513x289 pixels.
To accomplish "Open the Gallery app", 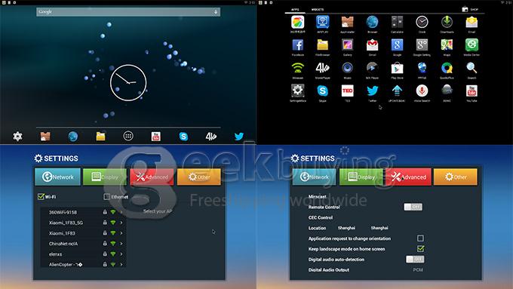I will point(347,45).
